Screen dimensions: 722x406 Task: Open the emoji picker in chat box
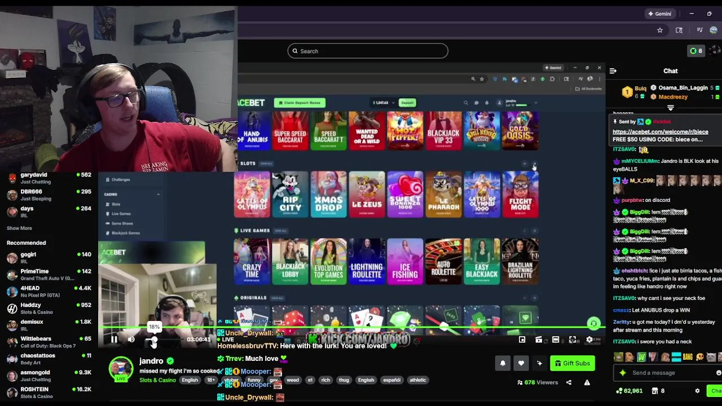pyautogui.click(x=718, y=373)
